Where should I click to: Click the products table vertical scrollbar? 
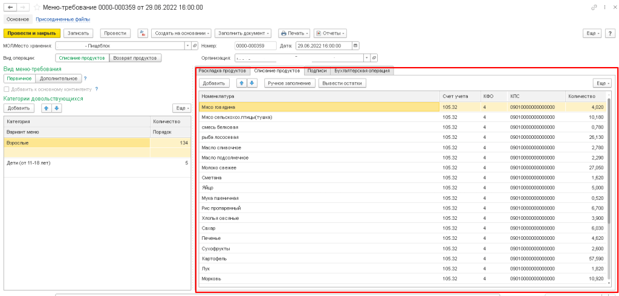(609, 181)
